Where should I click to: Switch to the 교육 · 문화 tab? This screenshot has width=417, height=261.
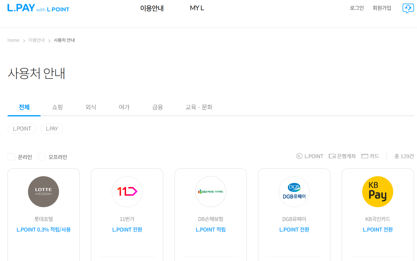coord(199,107)
